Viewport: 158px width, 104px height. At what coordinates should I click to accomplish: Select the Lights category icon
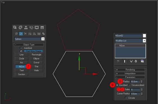pyautogui.click(x=25, y=34)
